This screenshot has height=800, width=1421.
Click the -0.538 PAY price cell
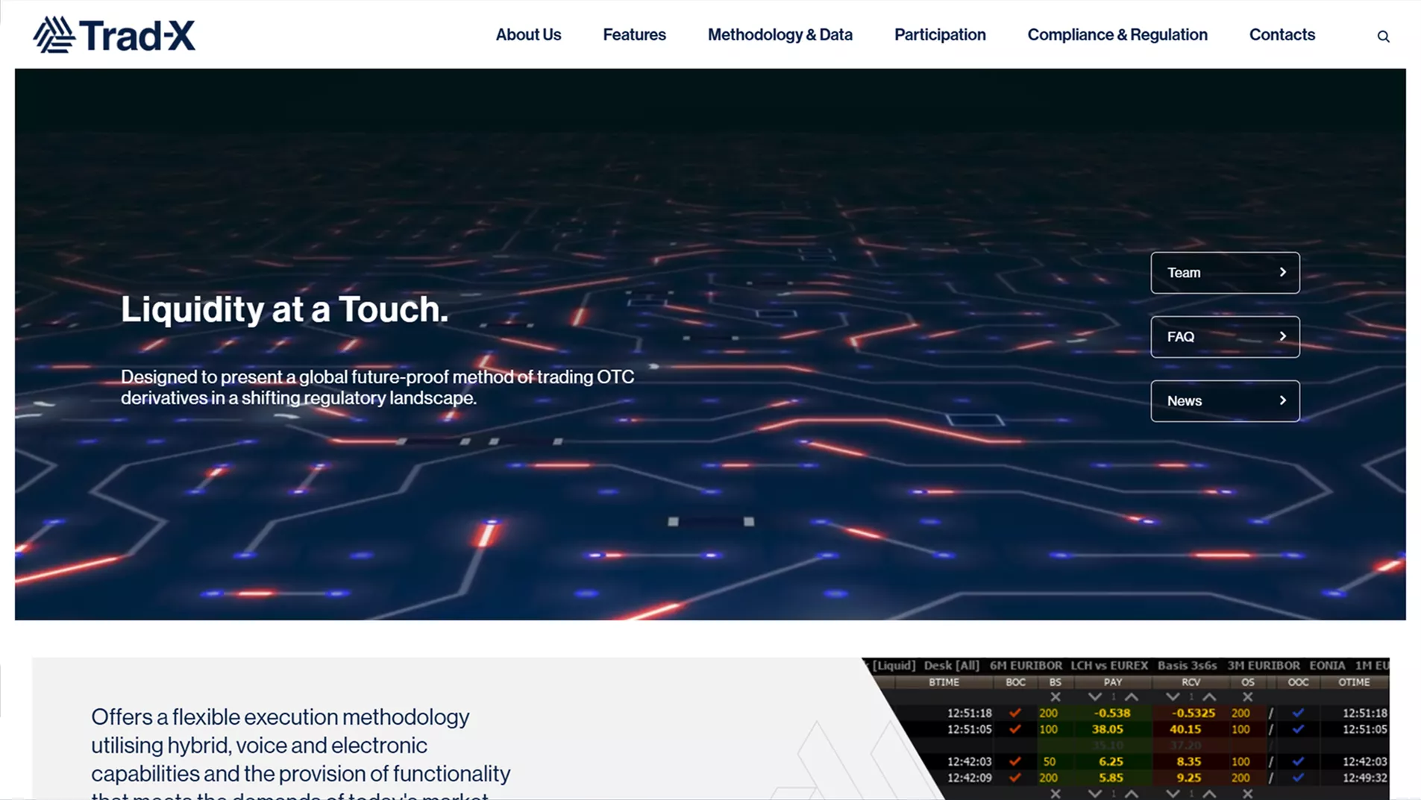(1111, 713)
